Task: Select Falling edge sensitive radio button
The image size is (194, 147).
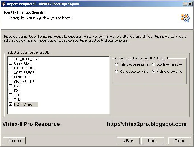Action: click(x=117, y=64)
